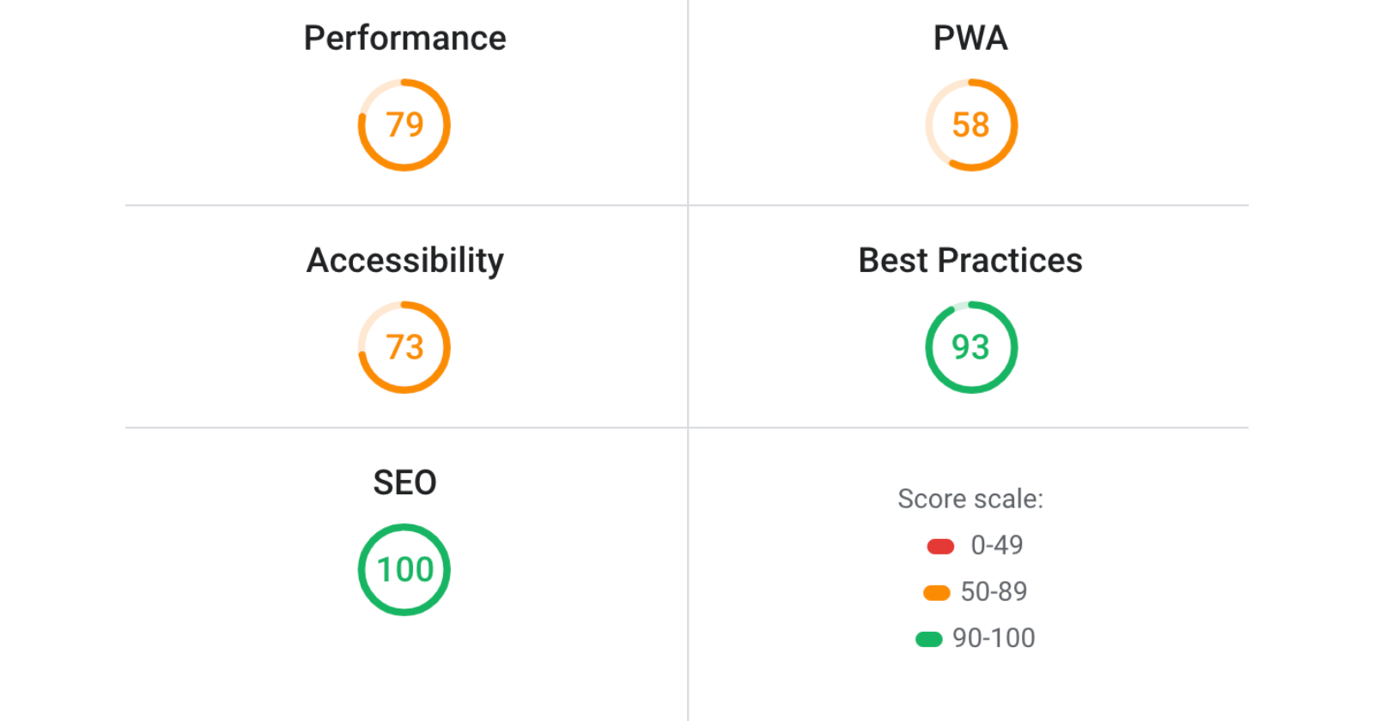Screen dimensions: 1374x721
Task: Click the Best Practices gauge showing 93
Action: pyautogui.click(x=970, y=347)
